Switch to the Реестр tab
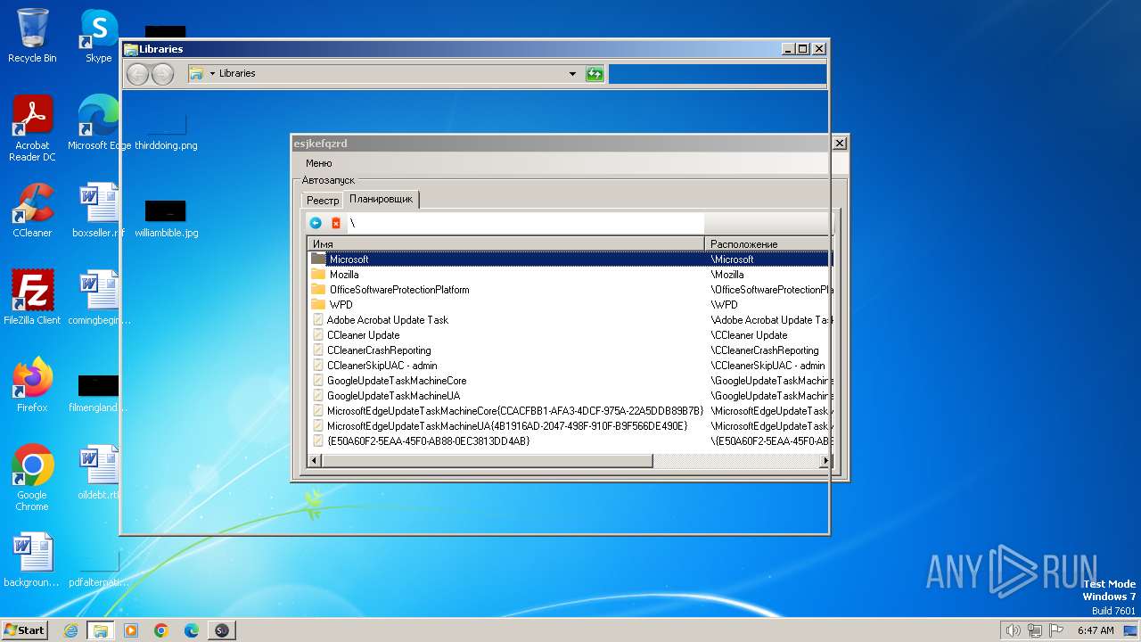1141x642 pixels. (x=323, y=201)
